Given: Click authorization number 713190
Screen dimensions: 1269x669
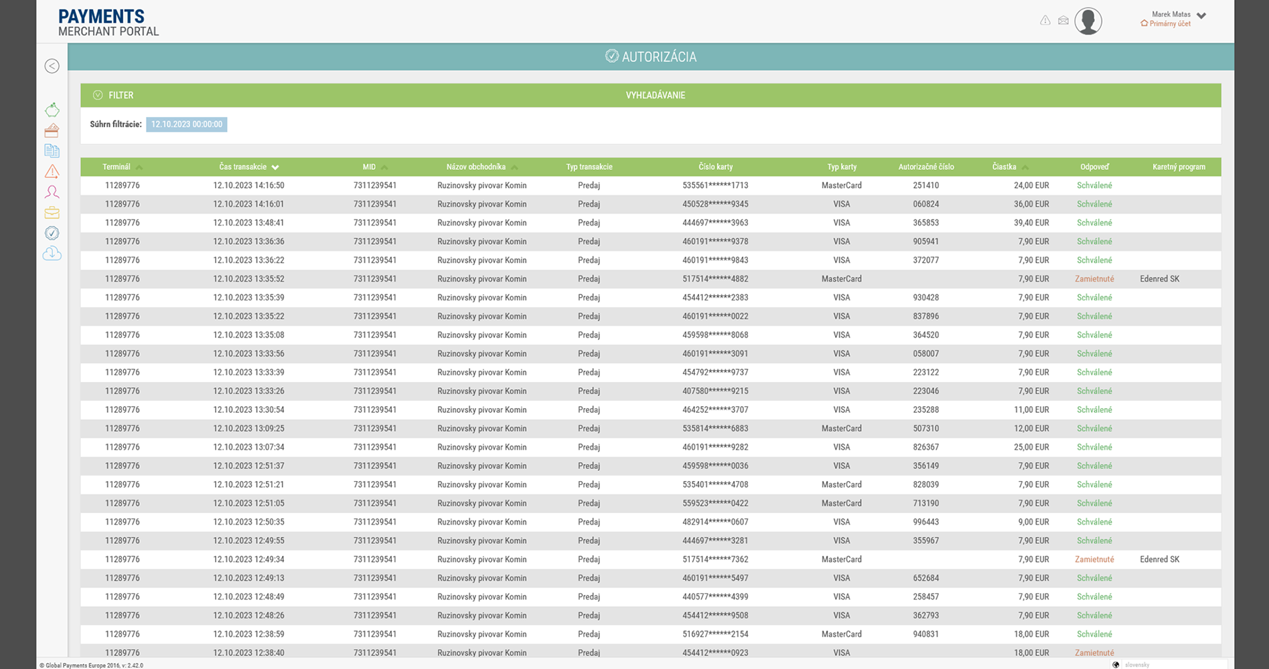Looking at the screenshot, I should pos(926,504).
